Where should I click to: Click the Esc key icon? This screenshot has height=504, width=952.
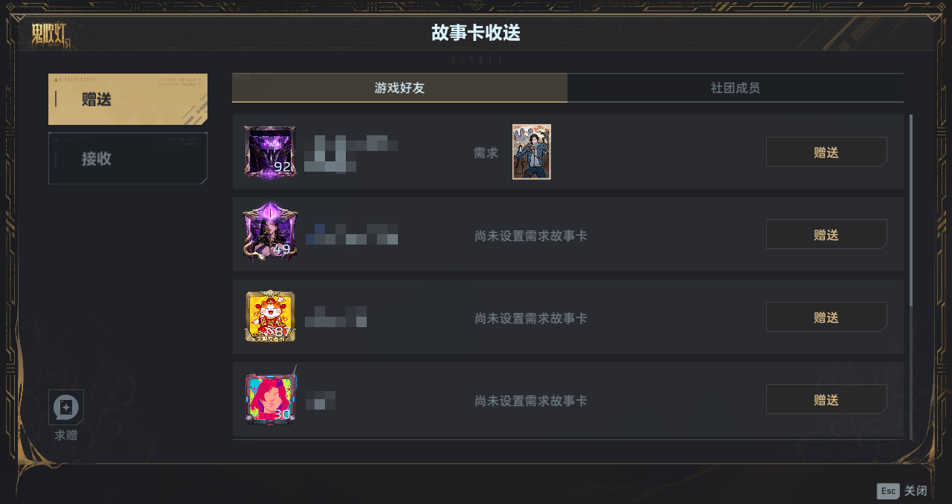(x=888, y=491)
